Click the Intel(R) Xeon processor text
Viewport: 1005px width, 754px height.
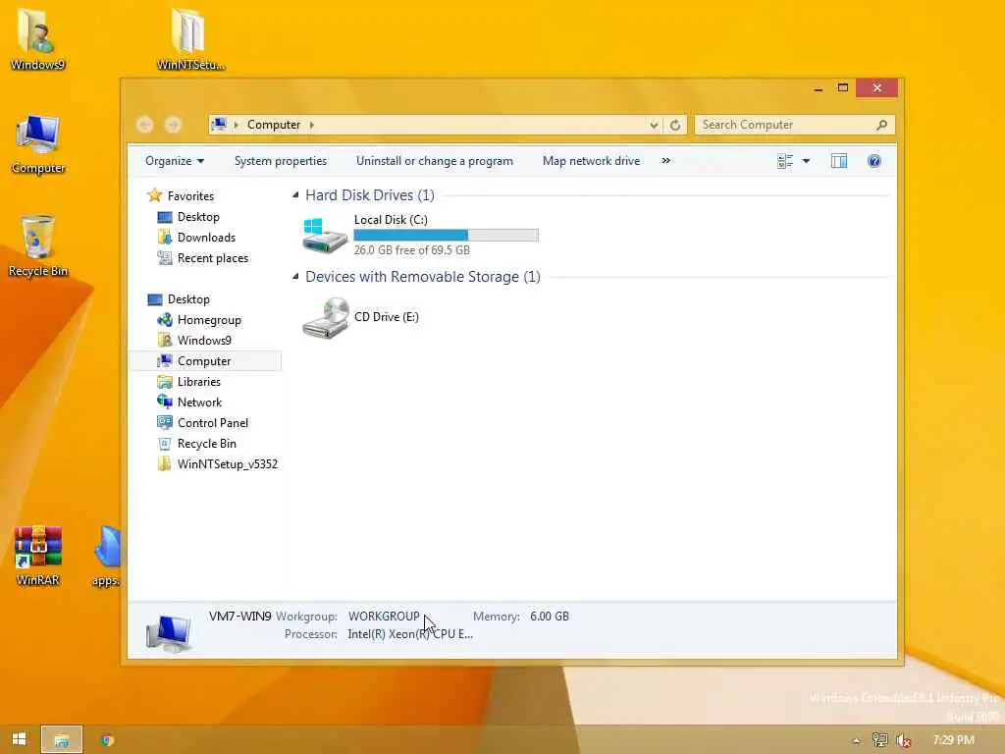410,634
